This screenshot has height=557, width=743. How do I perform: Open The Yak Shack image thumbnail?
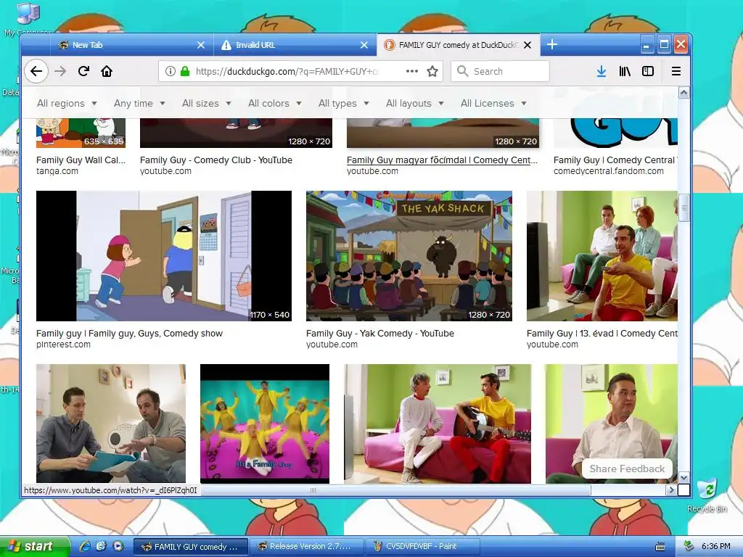click(409, 256)
